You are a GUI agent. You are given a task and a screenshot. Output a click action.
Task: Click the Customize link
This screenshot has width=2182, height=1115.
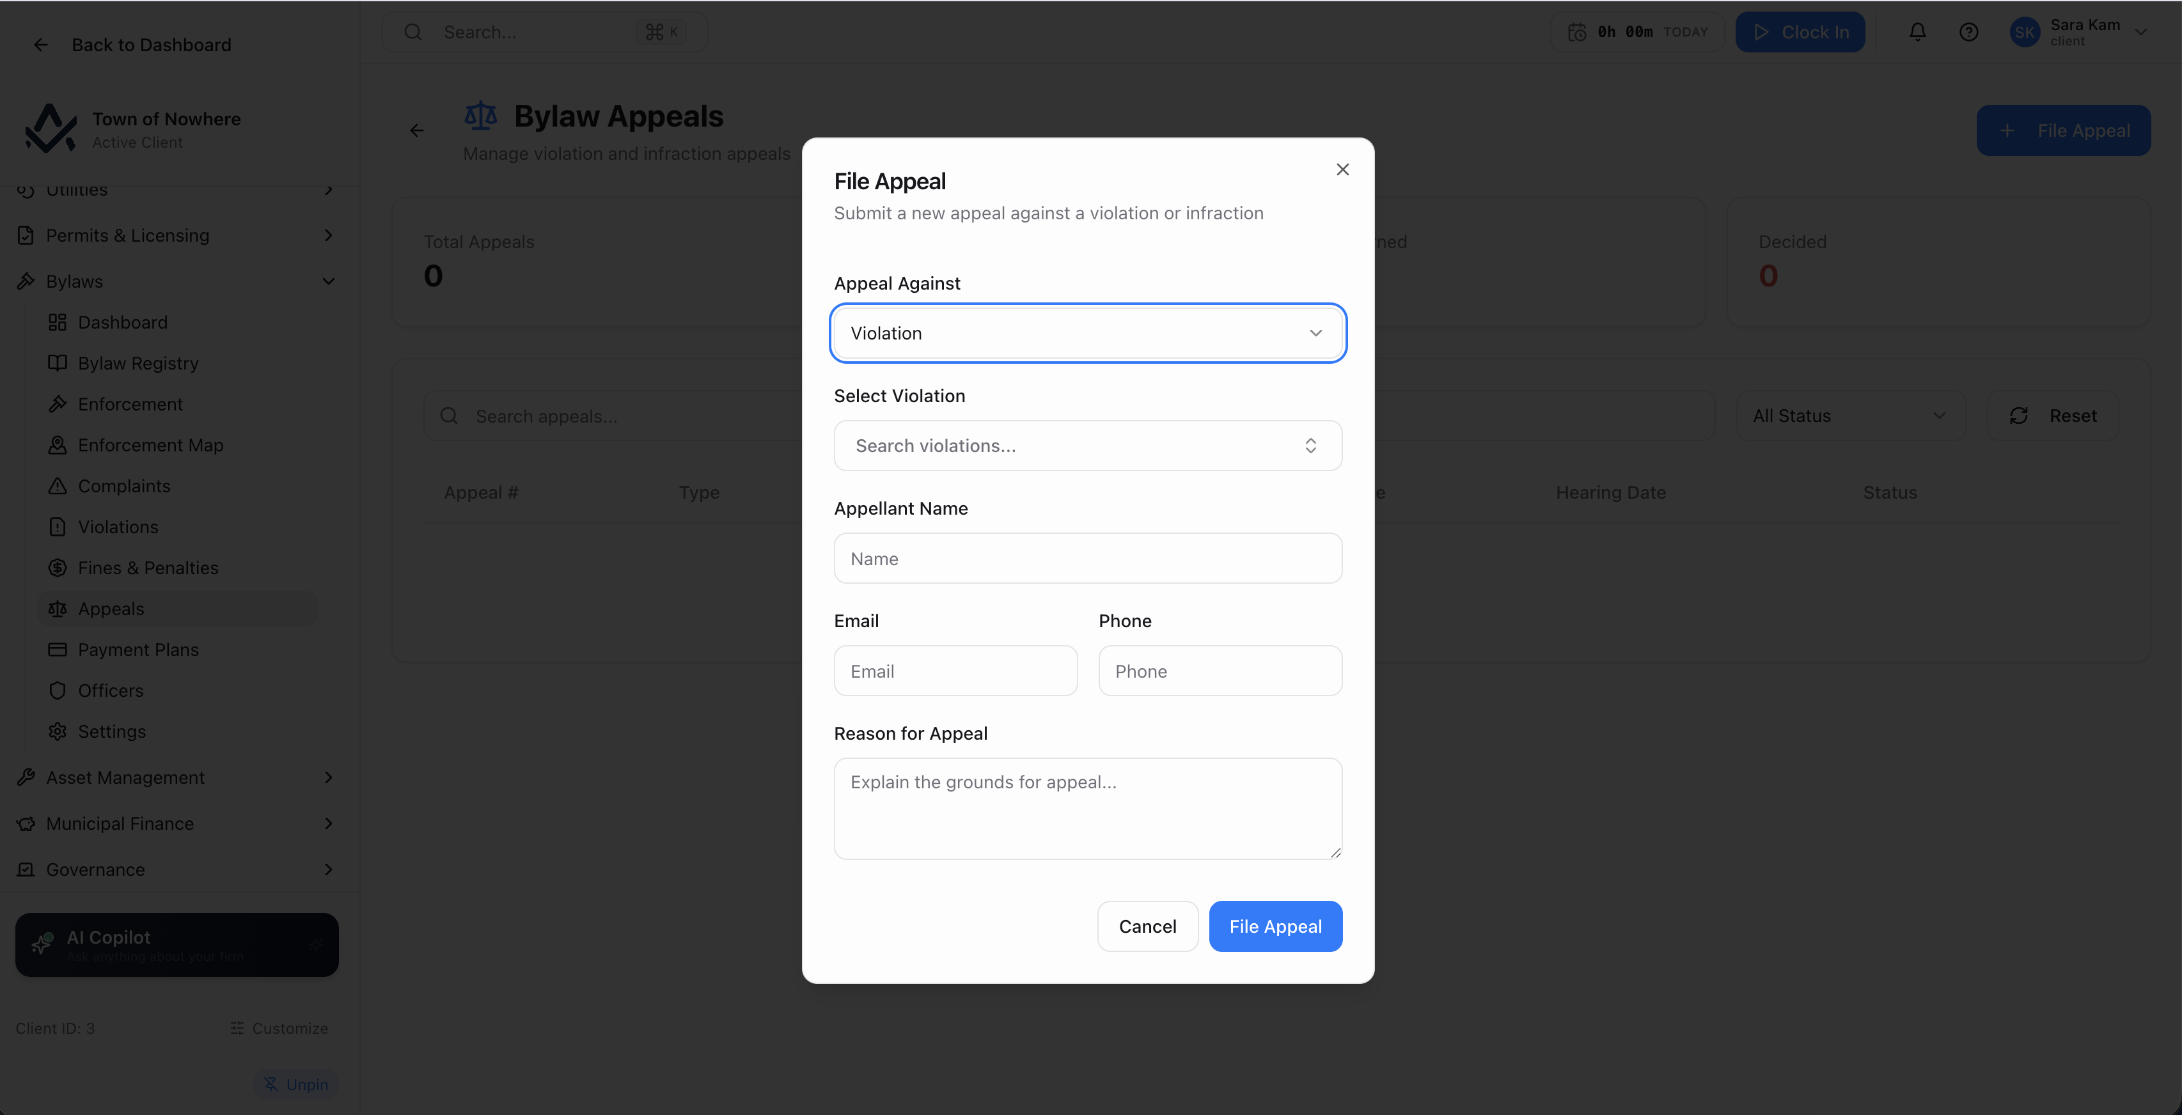(x=279, y=1029)
